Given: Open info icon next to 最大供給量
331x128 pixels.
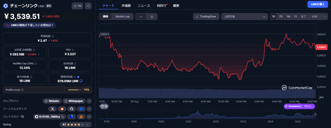Looking at the screenshot, I should (x=31, y=77).
